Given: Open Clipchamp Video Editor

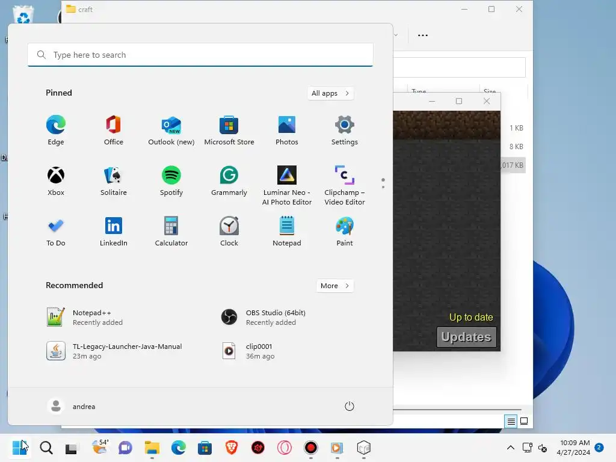Looking at the screenshot, I should [345, 185].
